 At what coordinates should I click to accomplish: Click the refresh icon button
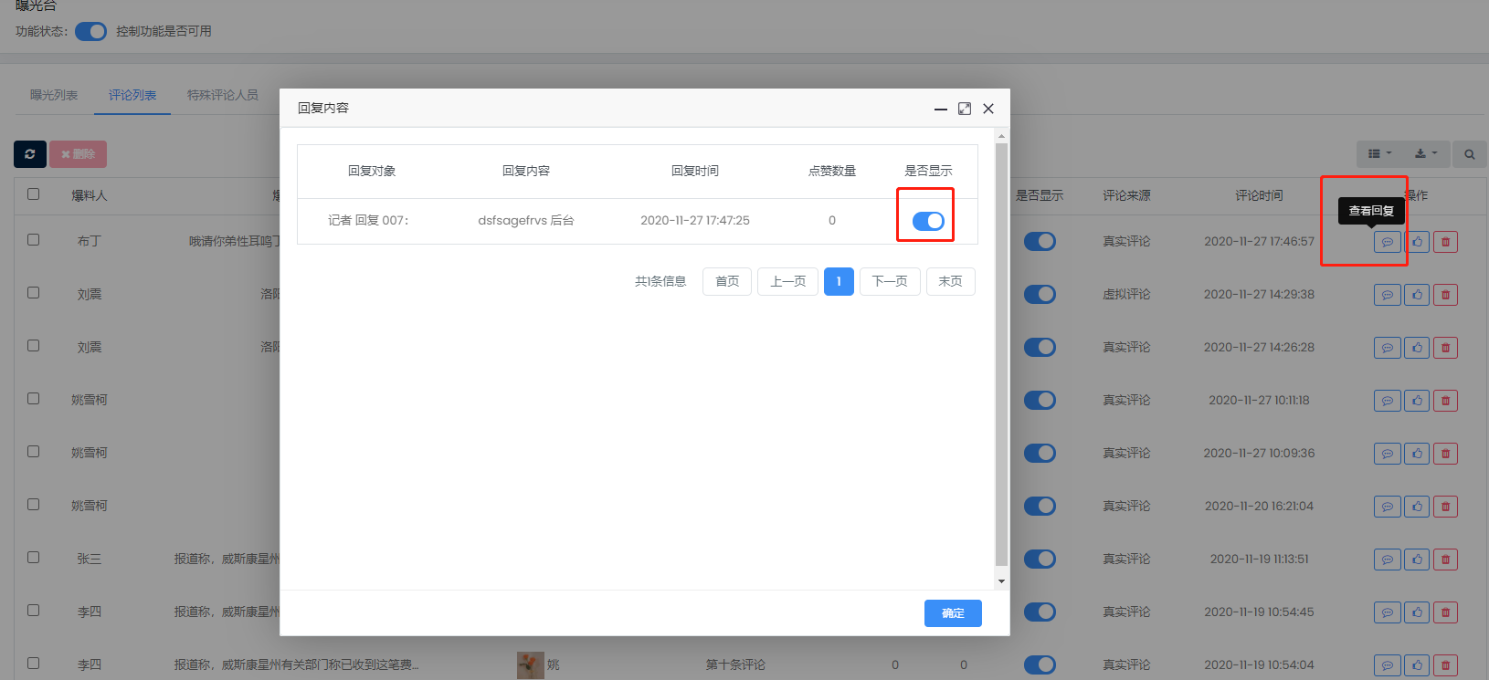click(x=30, y=154)
